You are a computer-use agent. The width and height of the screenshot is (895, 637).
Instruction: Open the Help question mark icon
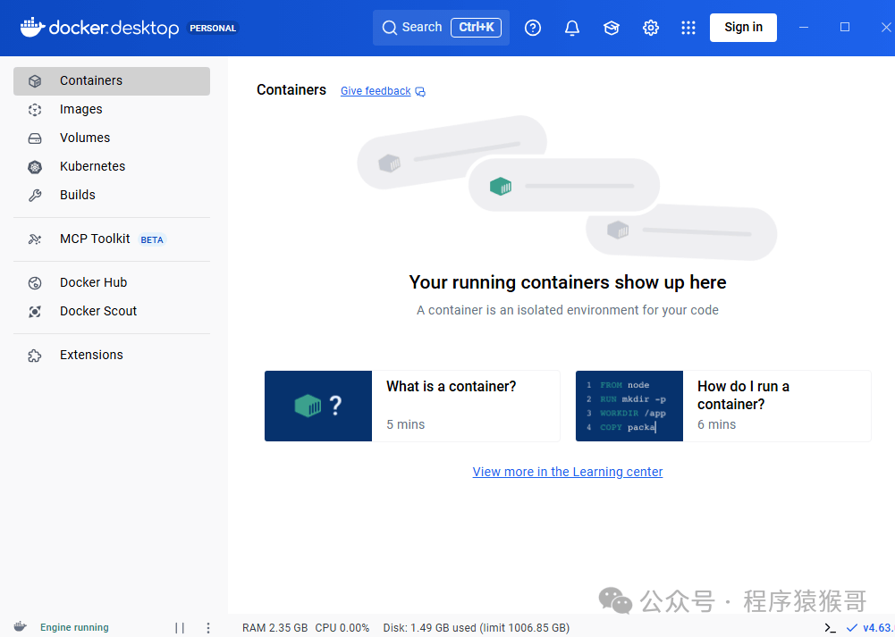(533, 28)
